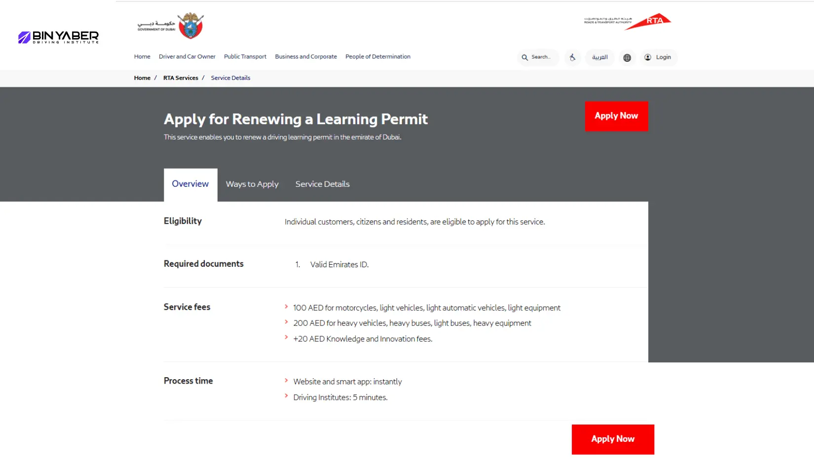Open the Driver and Car Owner menu
This screenshot has width=814, height=461.
click(x=187, y=57)
